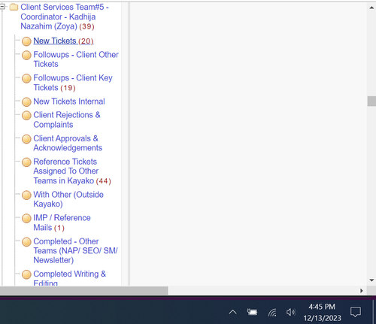Open the taskbar clock showing 4:45 PM
Viewport: 376px width, 324px height.
click(x=322, y=312)
